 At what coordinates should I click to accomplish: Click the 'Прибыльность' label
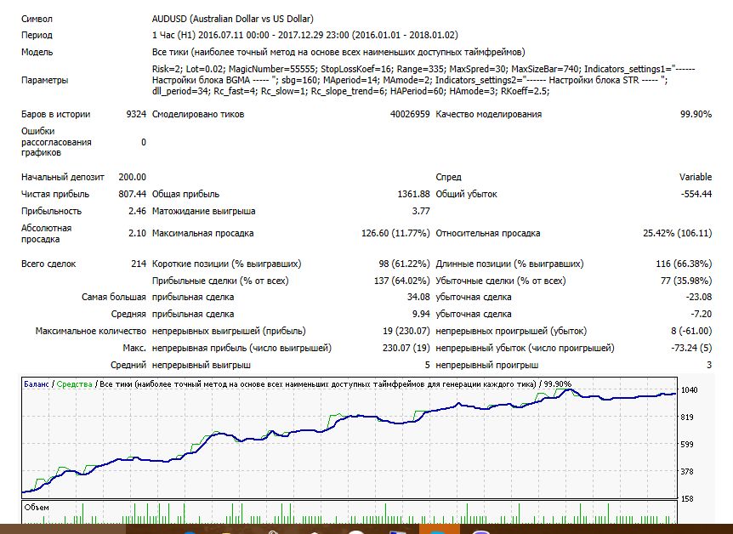point(51,212)
